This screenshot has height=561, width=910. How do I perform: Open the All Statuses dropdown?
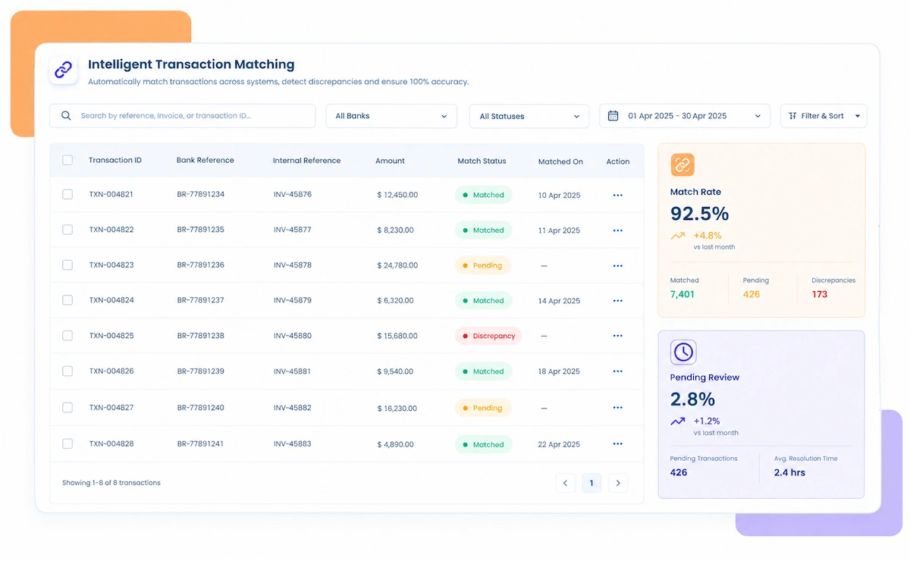(529, 116)
